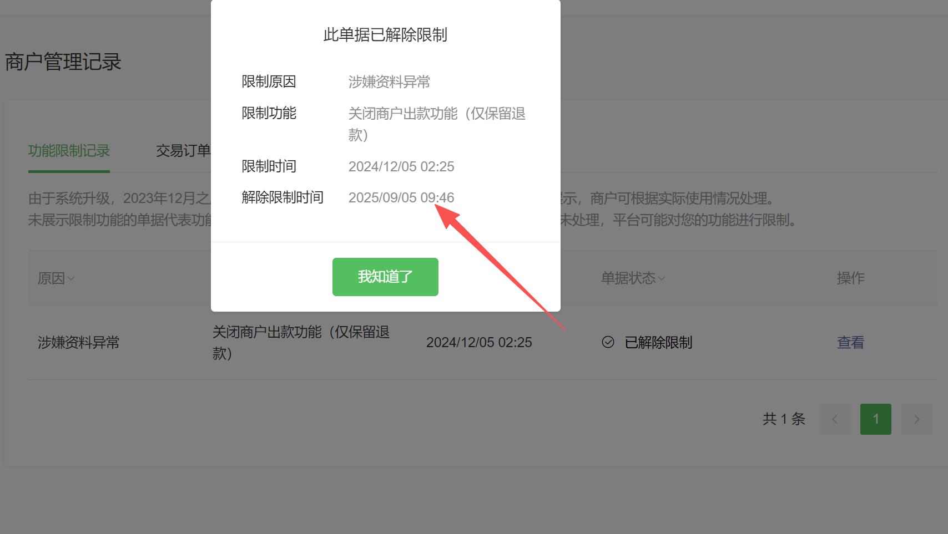The image size is (948, 534).
Task: Go to previous page with left arrow
Action: pyautogui.click(x=835, y=419)
